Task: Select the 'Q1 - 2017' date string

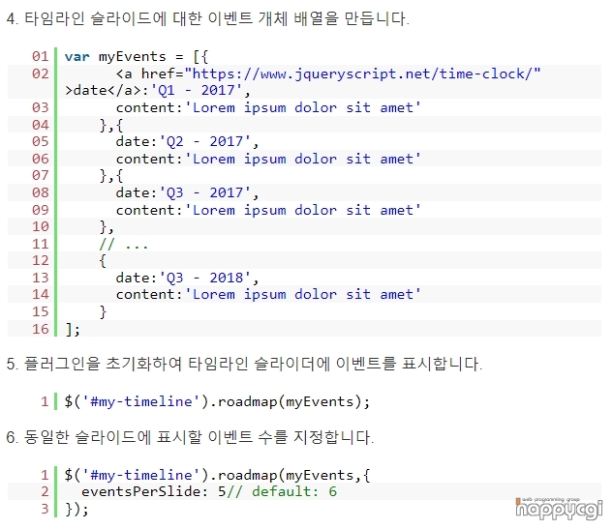Action: (197, 90)
